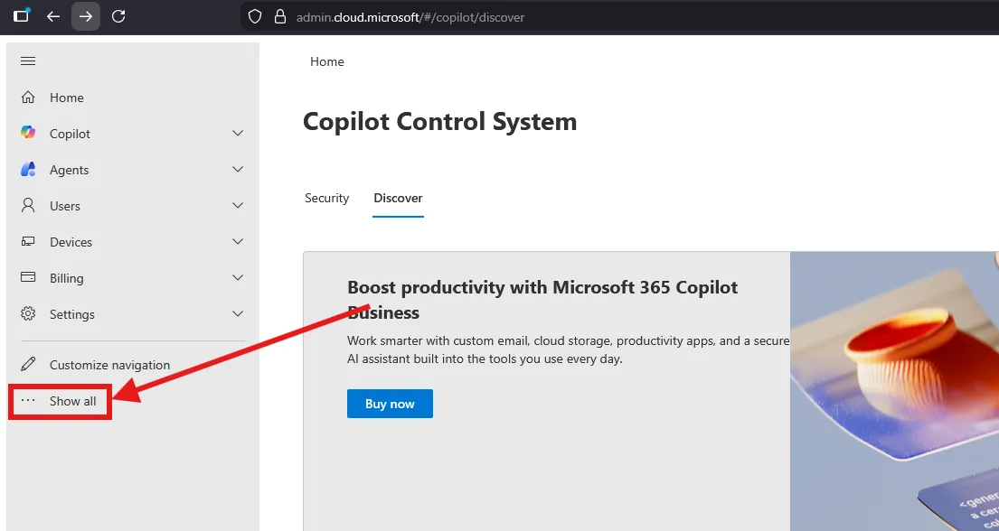Screen dimensions: 999x531
Task: Expand the Devices menu chevron
Action: click(x=238, y=242)
